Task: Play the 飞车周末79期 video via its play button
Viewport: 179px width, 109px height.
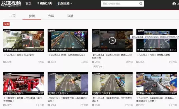Action: click(112, 40)
